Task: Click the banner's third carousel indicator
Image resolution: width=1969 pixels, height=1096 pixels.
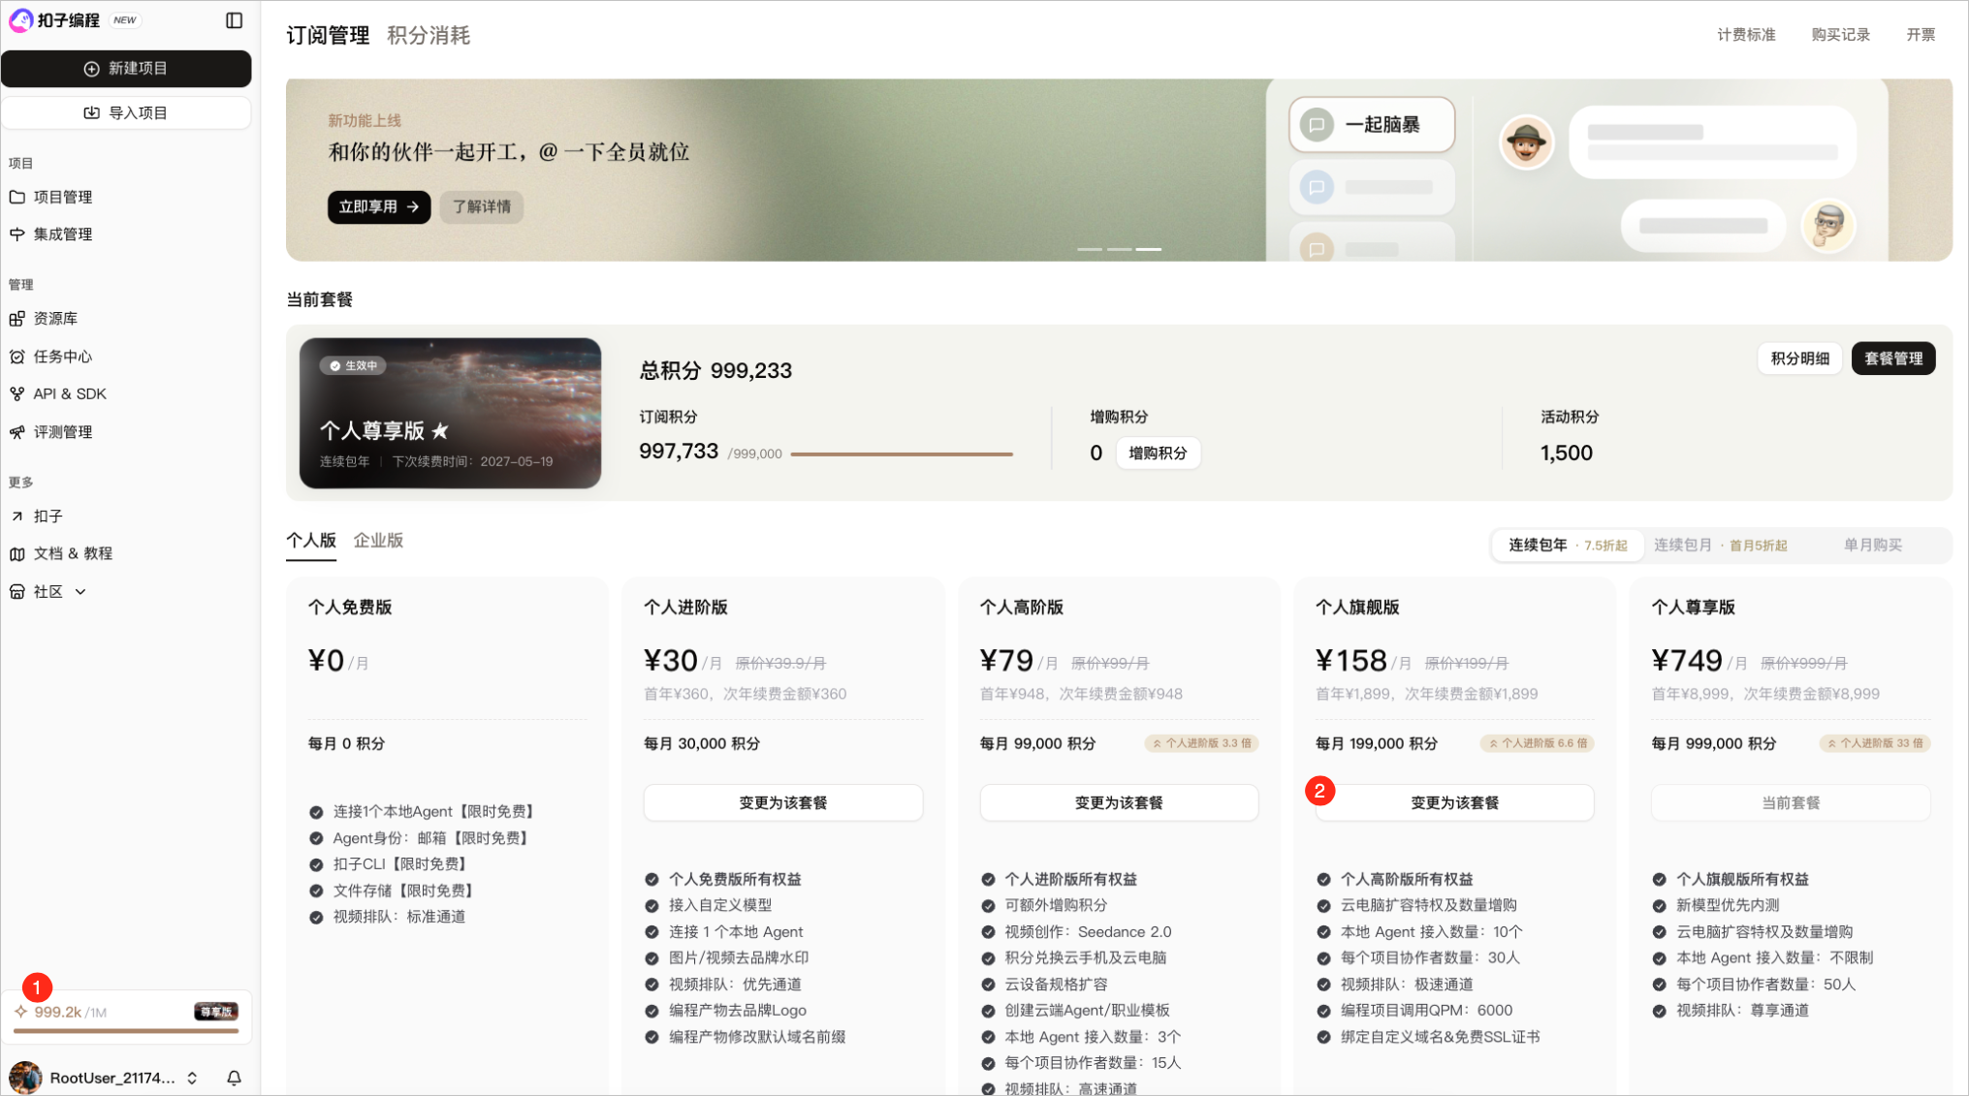Action: click(1149, 249)
